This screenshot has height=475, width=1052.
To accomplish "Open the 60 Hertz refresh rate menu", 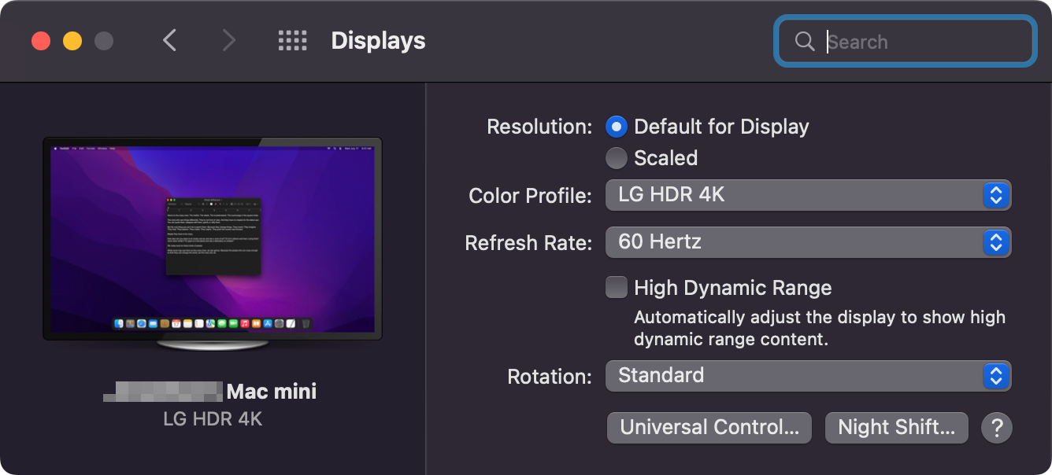I will coord(794,242).
